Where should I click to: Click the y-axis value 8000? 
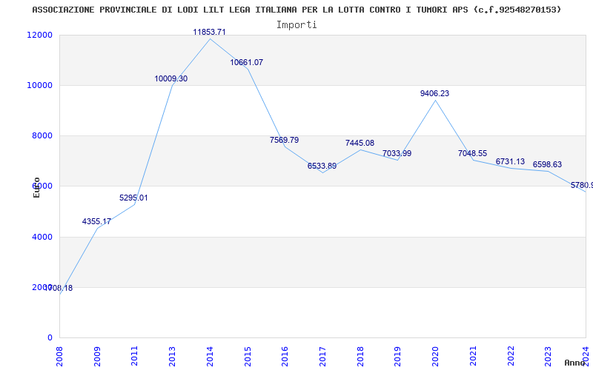tap(42, 135)
